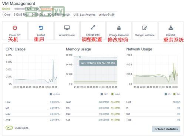Click the CPU Usage heading
This screenshot has height=136, width=185.
16,49
